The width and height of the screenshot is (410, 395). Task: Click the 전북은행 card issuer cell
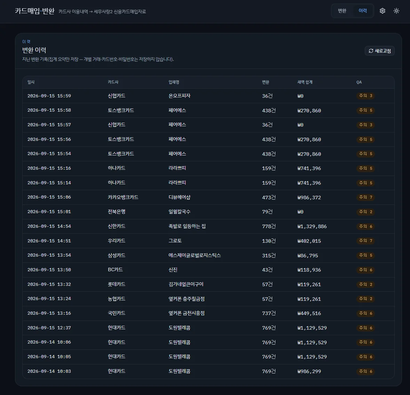[117, 212]
